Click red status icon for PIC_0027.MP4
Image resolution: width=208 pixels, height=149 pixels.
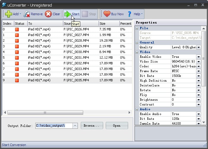pyautogui.click(x=17, y=35)
